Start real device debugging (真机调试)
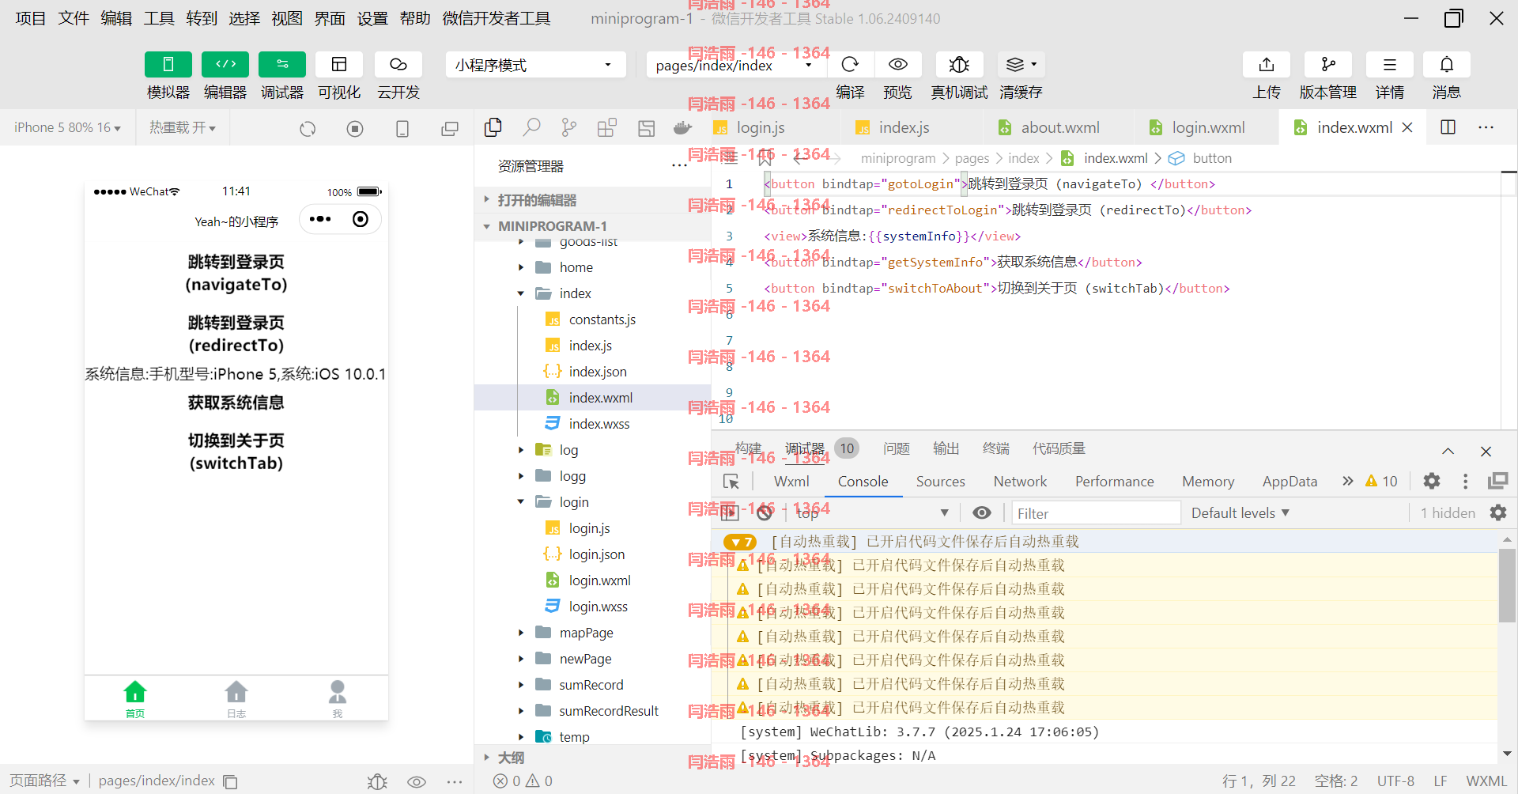 (959, 64)
